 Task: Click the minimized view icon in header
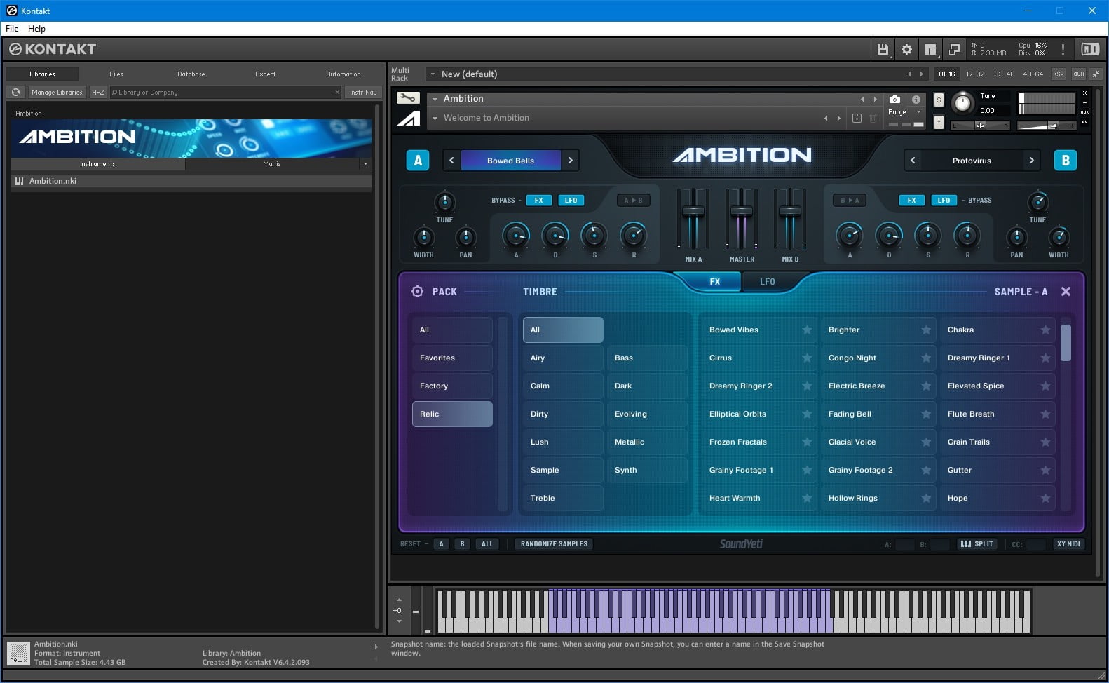954,49
